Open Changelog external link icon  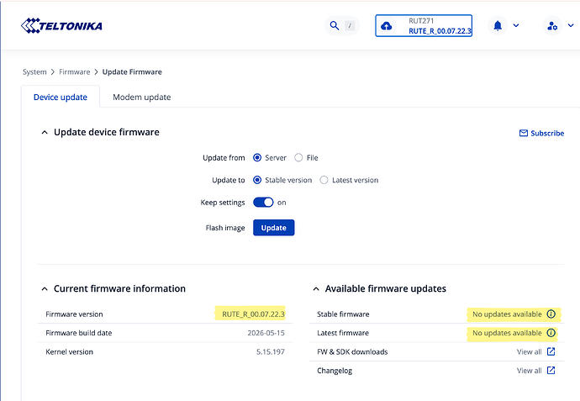pyautogui.click(x=551, y=370)
